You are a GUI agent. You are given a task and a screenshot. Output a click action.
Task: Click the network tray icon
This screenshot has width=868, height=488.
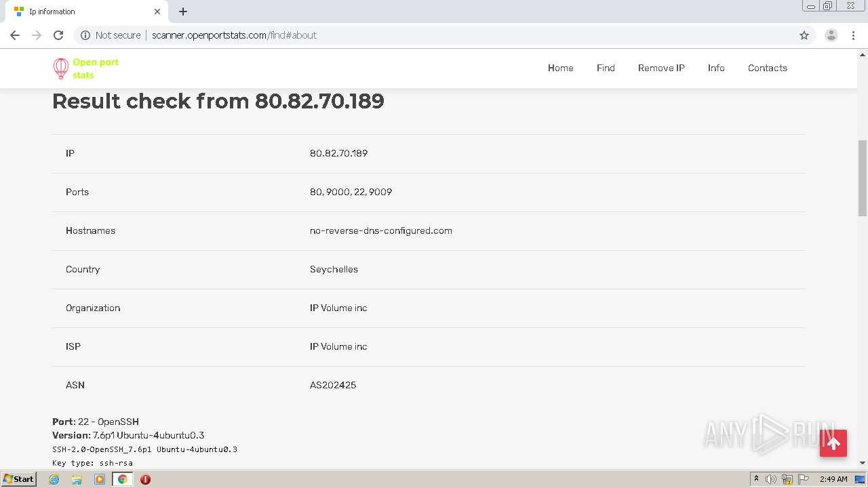point(787,479)
